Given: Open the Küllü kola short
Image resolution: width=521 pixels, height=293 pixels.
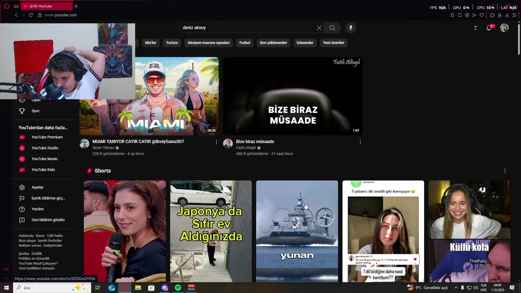Looking at the screenshot, I should 469,231.
